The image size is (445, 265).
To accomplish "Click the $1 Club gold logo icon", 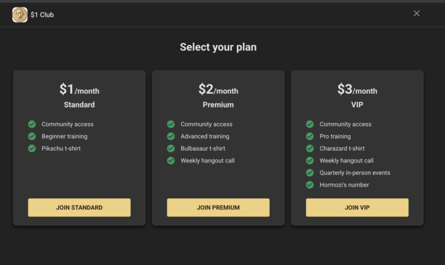I will [20, 14].
